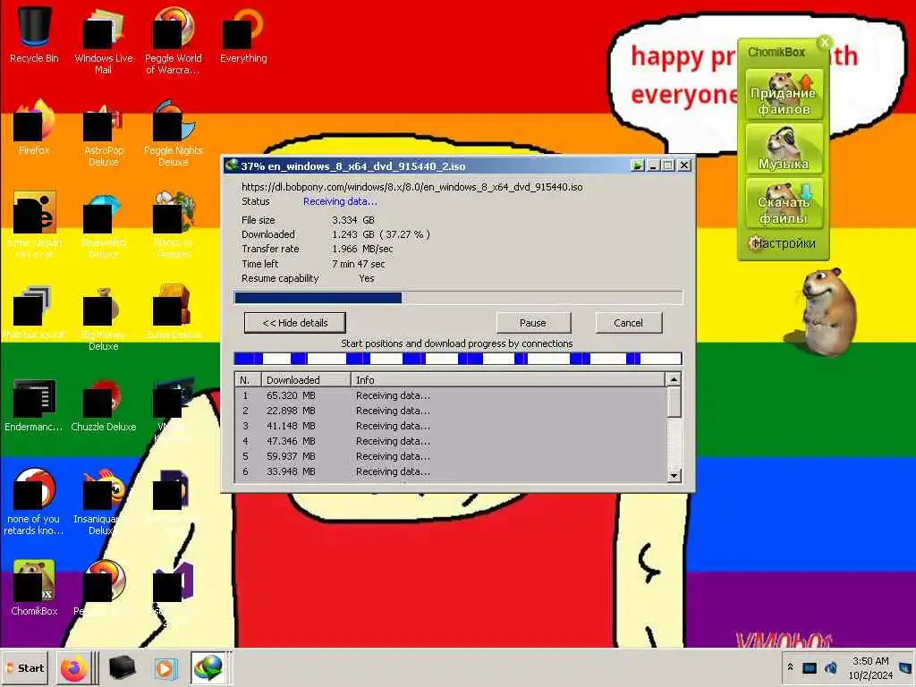Select the Plants vs Zombies desktop icon
The image size is (916, 687).
(x=173, y=225)
